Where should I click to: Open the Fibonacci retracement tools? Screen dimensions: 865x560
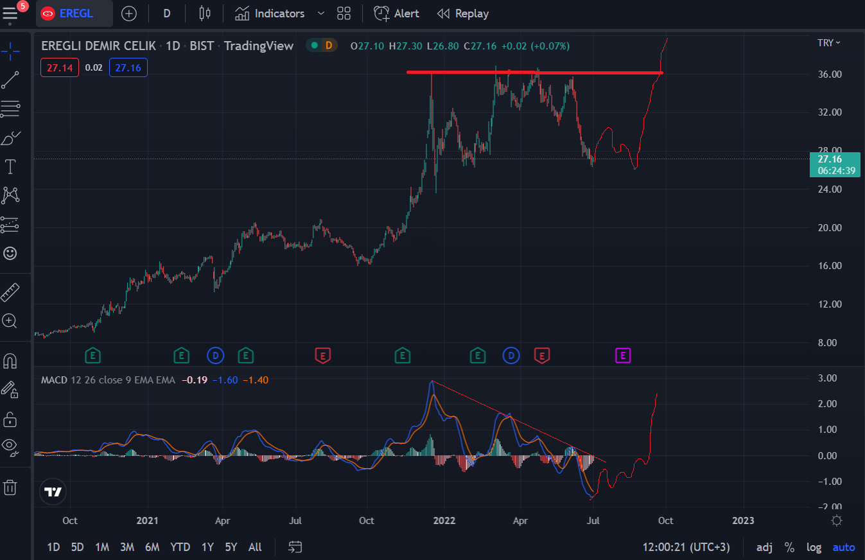tap(10, 109)
